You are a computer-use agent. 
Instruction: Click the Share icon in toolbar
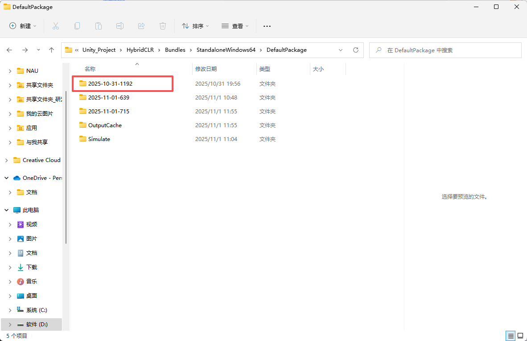[141, 26]
